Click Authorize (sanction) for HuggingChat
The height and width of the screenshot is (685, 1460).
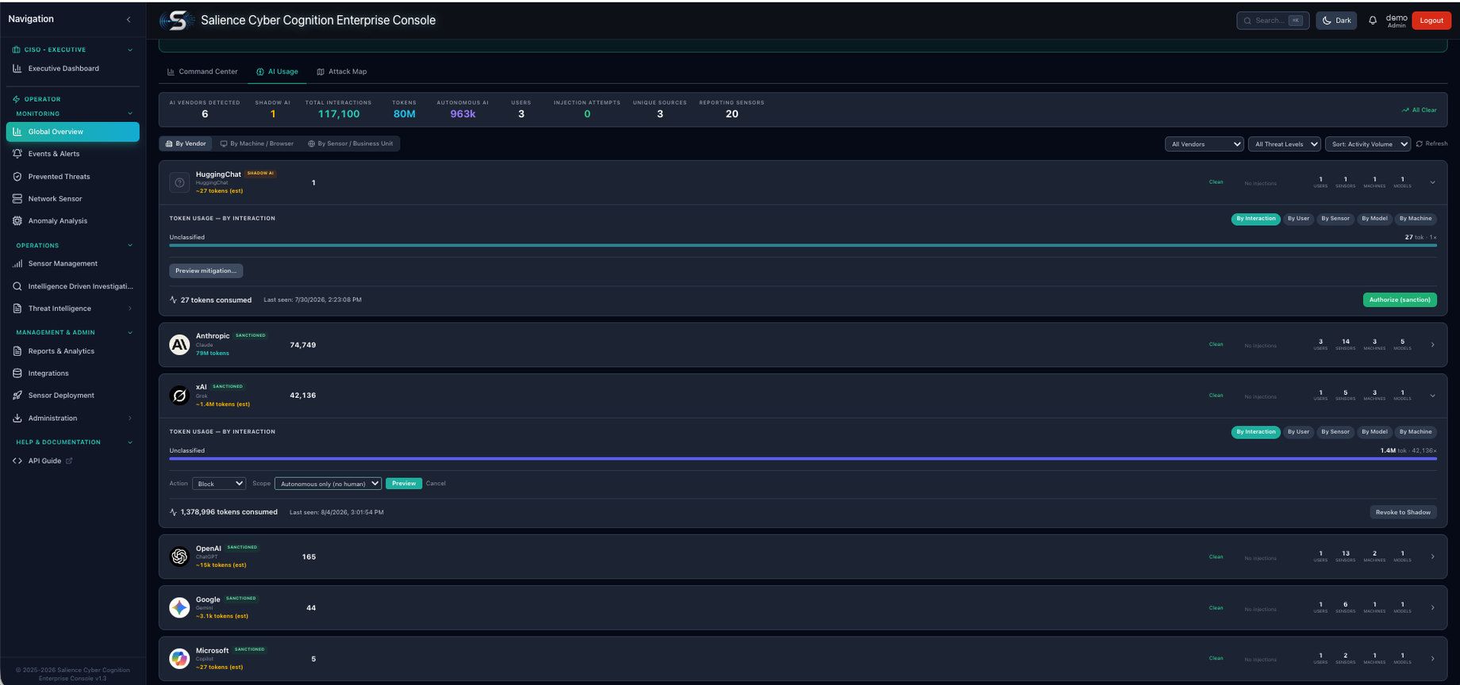(1400, 300)
